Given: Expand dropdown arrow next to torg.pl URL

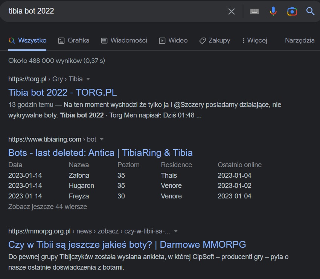Looking at the screenshot, I should click(88, 79).
